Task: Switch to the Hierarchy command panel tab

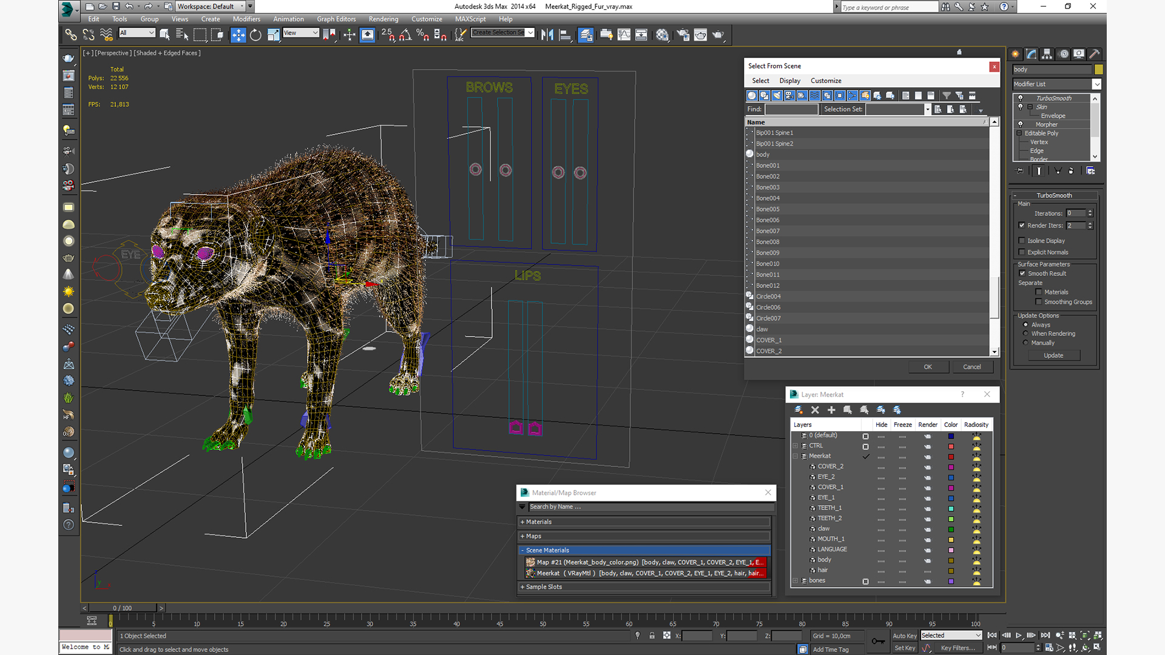Action: pos(1047,54)
